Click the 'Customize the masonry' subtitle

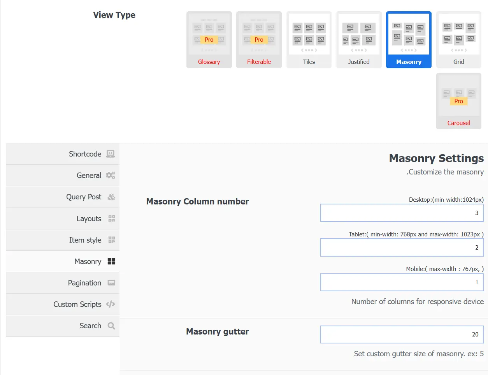445,172
